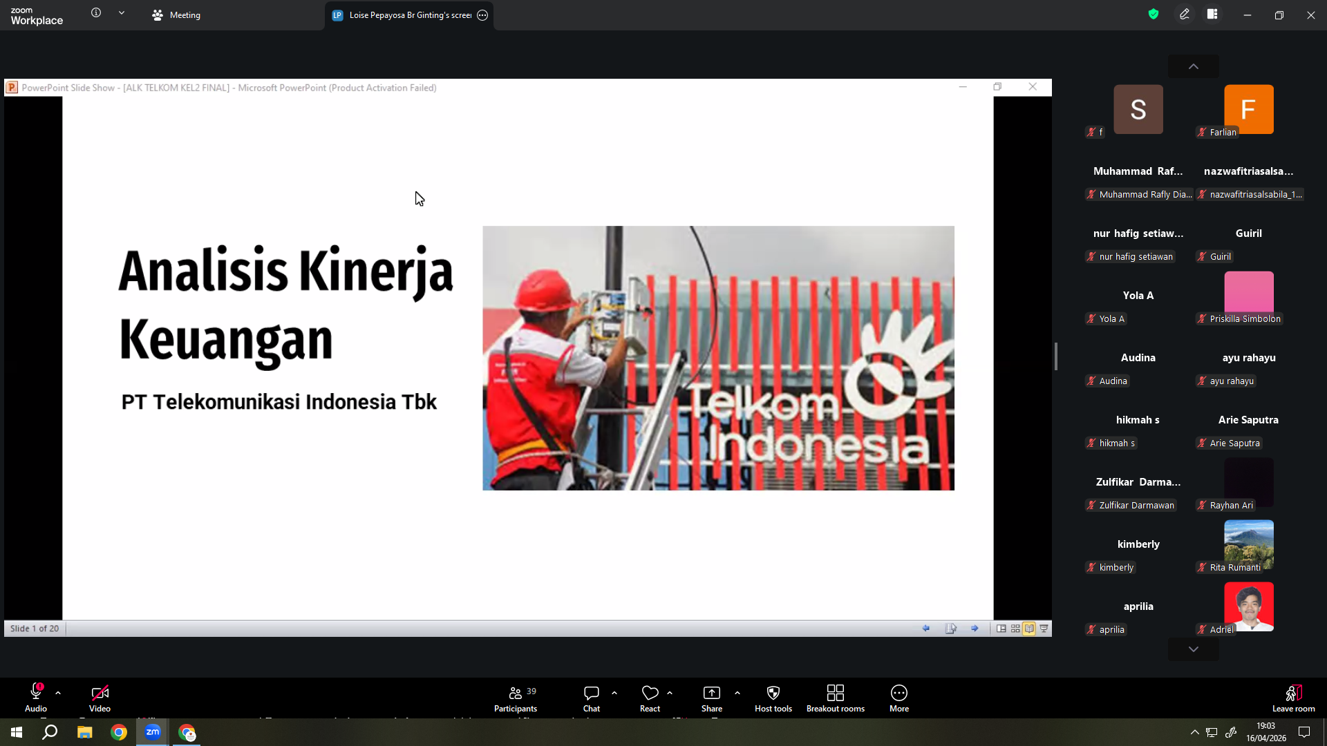1327x746 pixels.
Task: Show hidden system tray icons
Action: coord(1194,732)
